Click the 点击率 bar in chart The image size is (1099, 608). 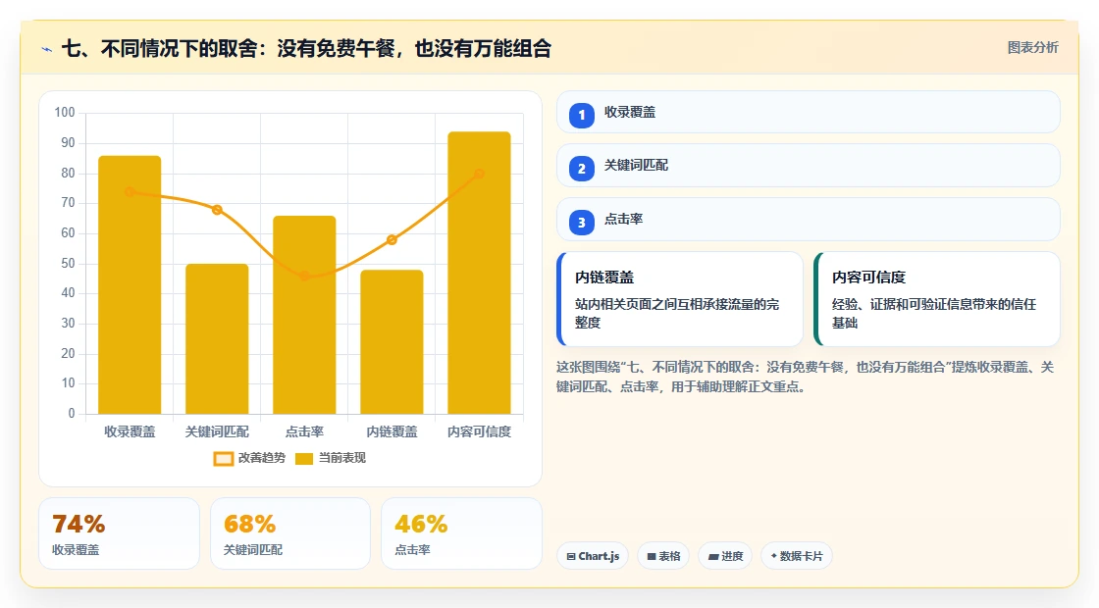click(x=304, y=315)
